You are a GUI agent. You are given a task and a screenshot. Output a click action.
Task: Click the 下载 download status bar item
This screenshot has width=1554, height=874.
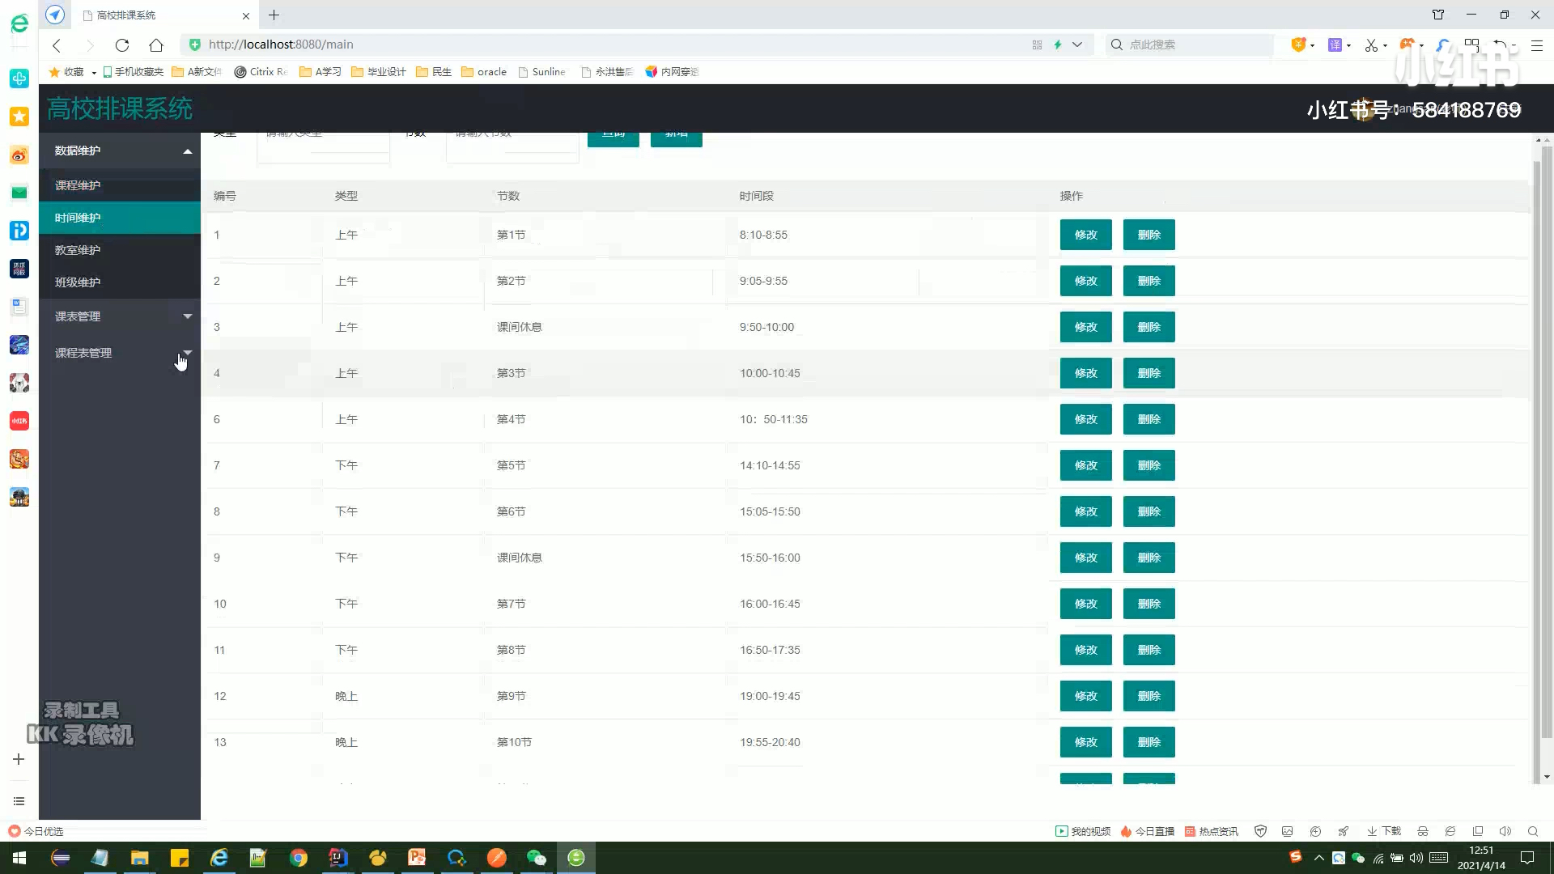pos(1384,831)
